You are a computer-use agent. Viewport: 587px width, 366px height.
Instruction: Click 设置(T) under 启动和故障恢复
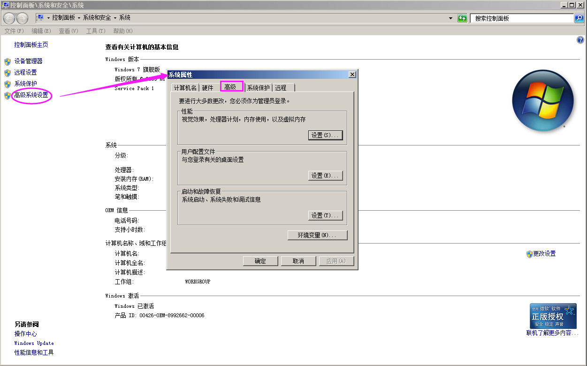(x=325, y=215)
